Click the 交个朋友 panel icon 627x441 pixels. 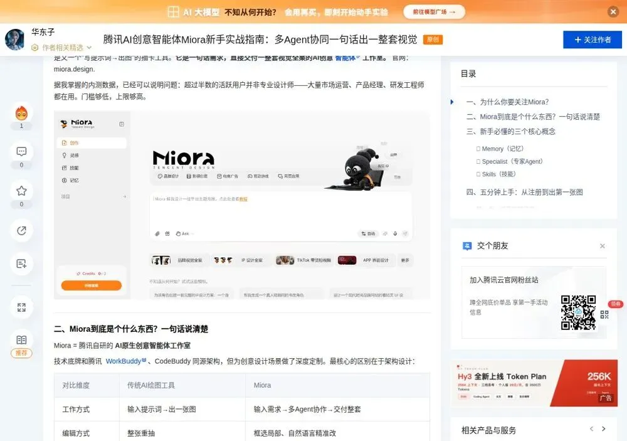pos(467,246)
